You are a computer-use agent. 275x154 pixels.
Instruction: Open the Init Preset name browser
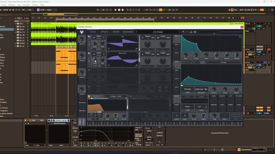coord(158,32)
